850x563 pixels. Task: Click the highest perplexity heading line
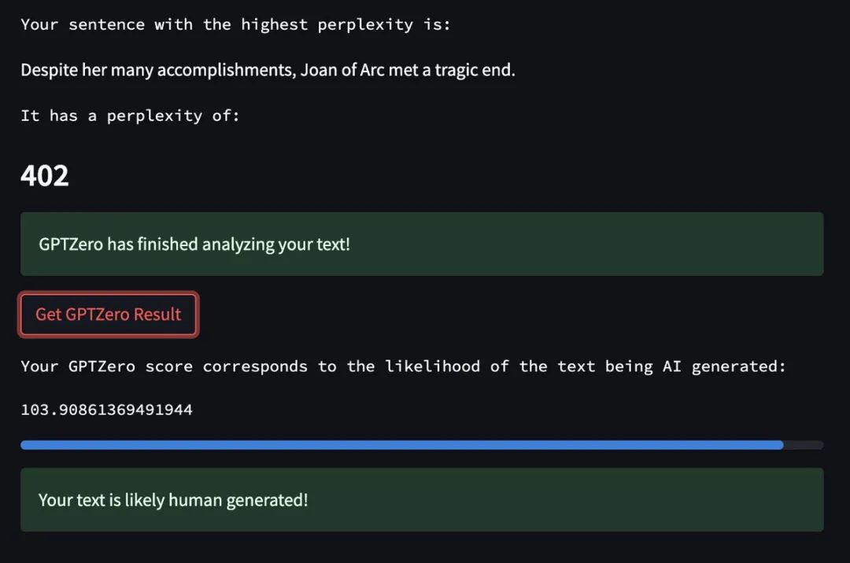pyautogui.click(x=235, y=25)
